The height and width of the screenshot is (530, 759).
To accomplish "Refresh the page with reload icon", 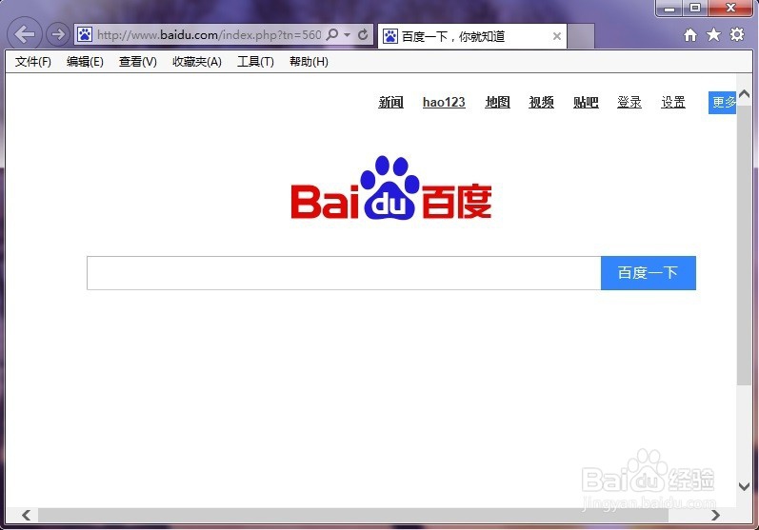I will (x=363, y=34).
